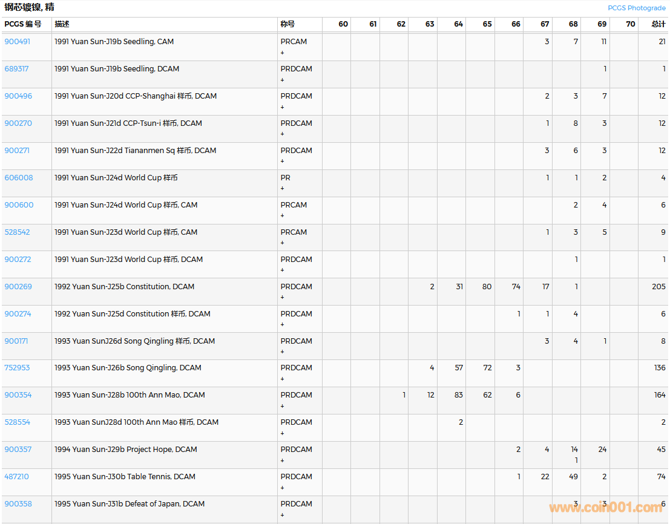Open coin entry 900496
Screen dimensions: 670x524
point(18,96)
